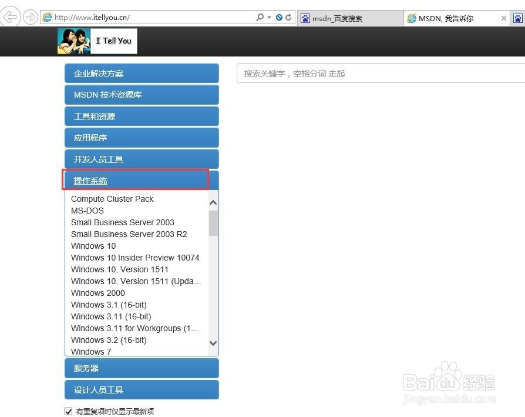This screenshot has width=525, height=417.
Task: Expand the MSDN 技术资源库 category
Action: pyautogui.click(x=142, y=95)
